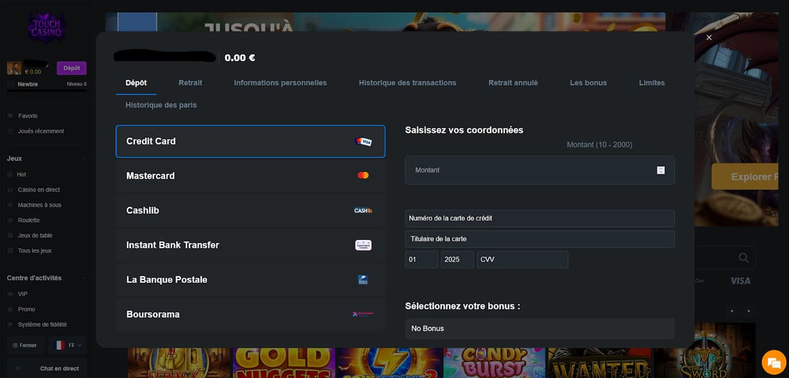Open Joués récemment in sidebar

pos(41,131)
